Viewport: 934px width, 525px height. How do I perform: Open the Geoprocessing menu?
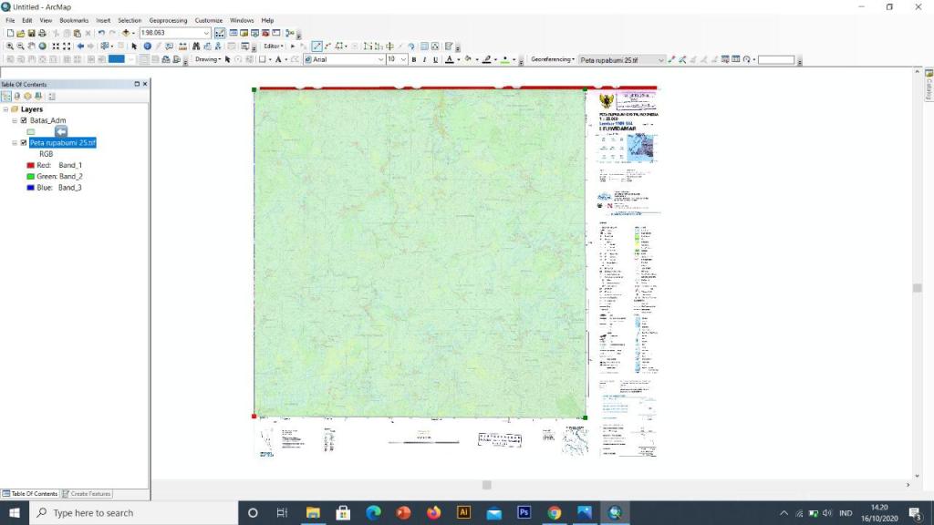(168, 20)
